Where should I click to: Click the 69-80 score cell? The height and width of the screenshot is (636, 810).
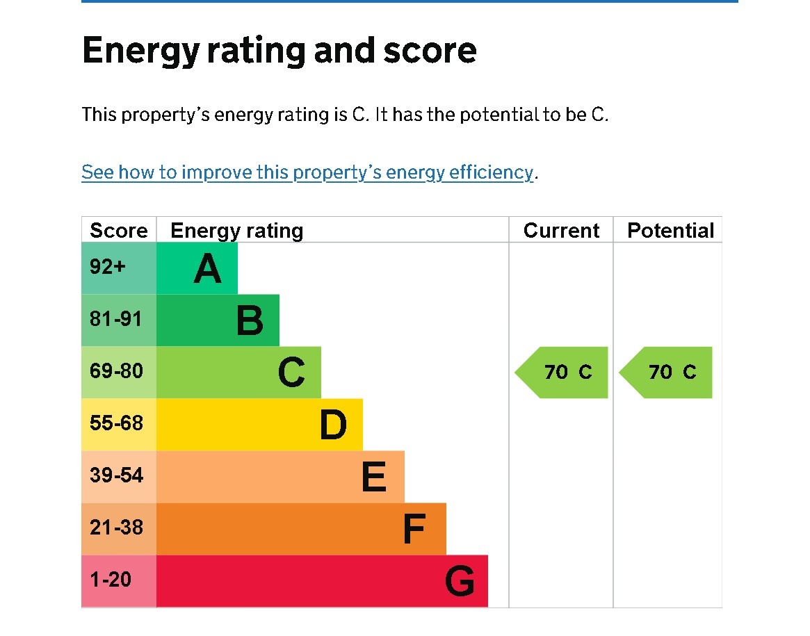pyautogui.click(x=119, y=373)
